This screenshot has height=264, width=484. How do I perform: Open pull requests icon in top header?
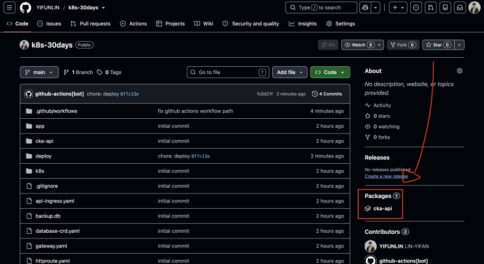[431, 8]
